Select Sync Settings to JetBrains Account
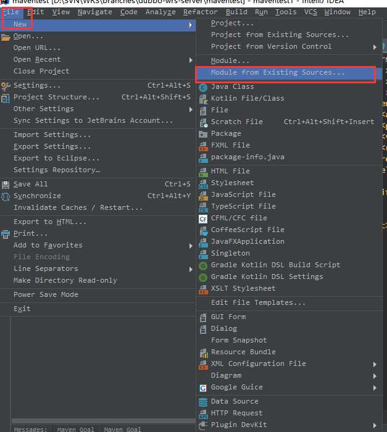Viewport: 387px width, 432px height. [93, 121]
